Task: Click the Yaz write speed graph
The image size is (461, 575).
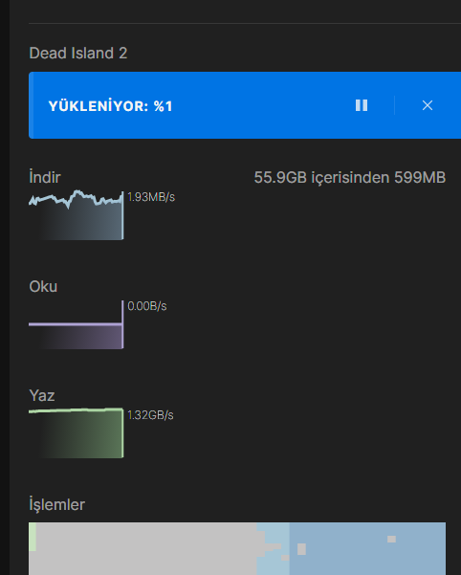Action: coord(77,432)
